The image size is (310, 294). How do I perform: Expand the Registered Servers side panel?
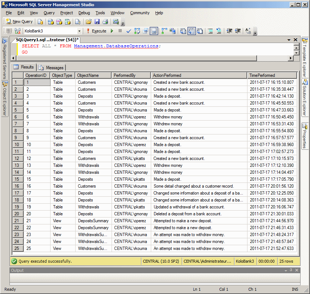(5, 58)
